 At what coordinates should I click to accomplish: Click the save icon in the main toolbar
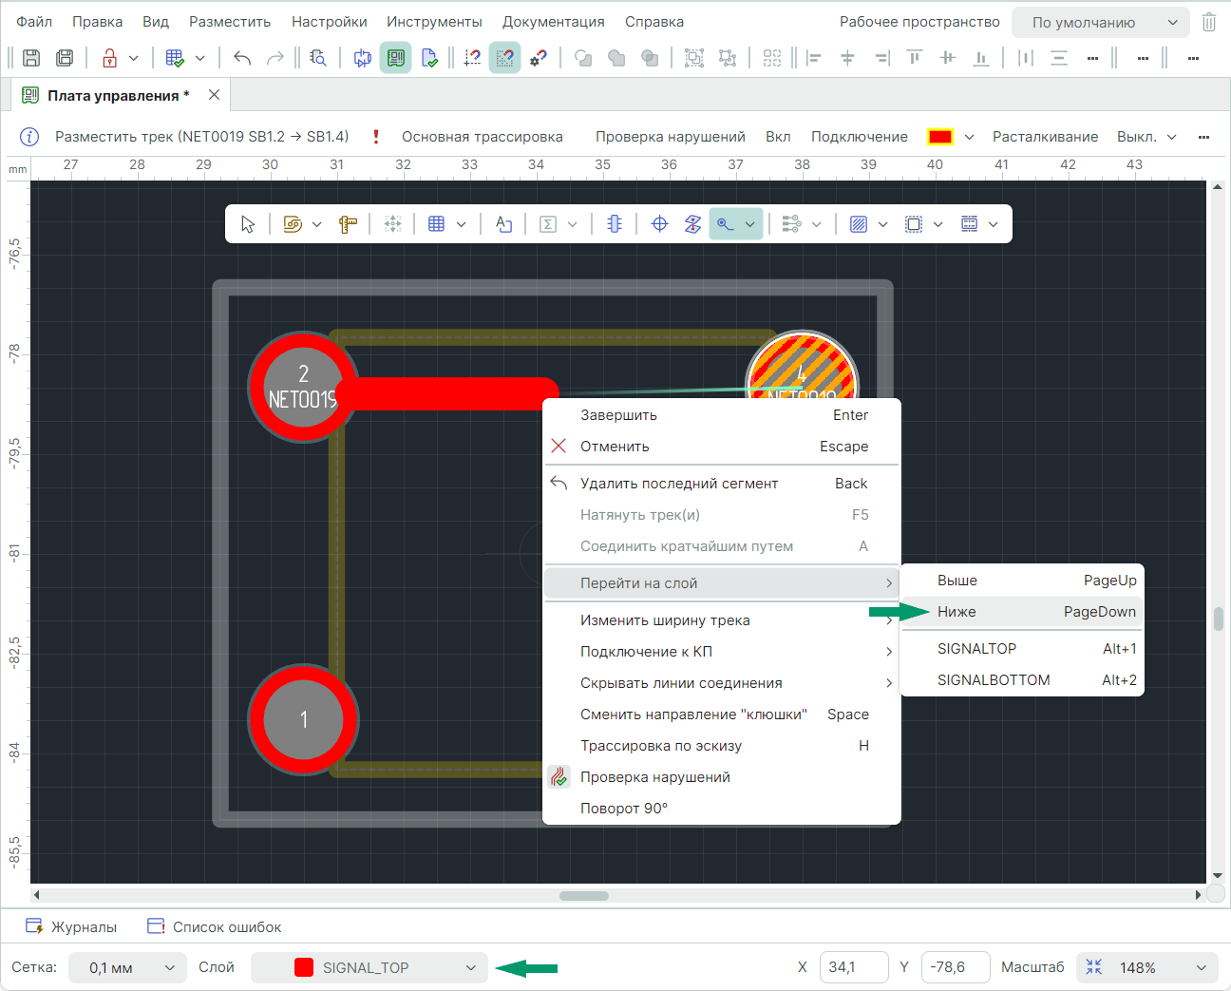(31, 58)
